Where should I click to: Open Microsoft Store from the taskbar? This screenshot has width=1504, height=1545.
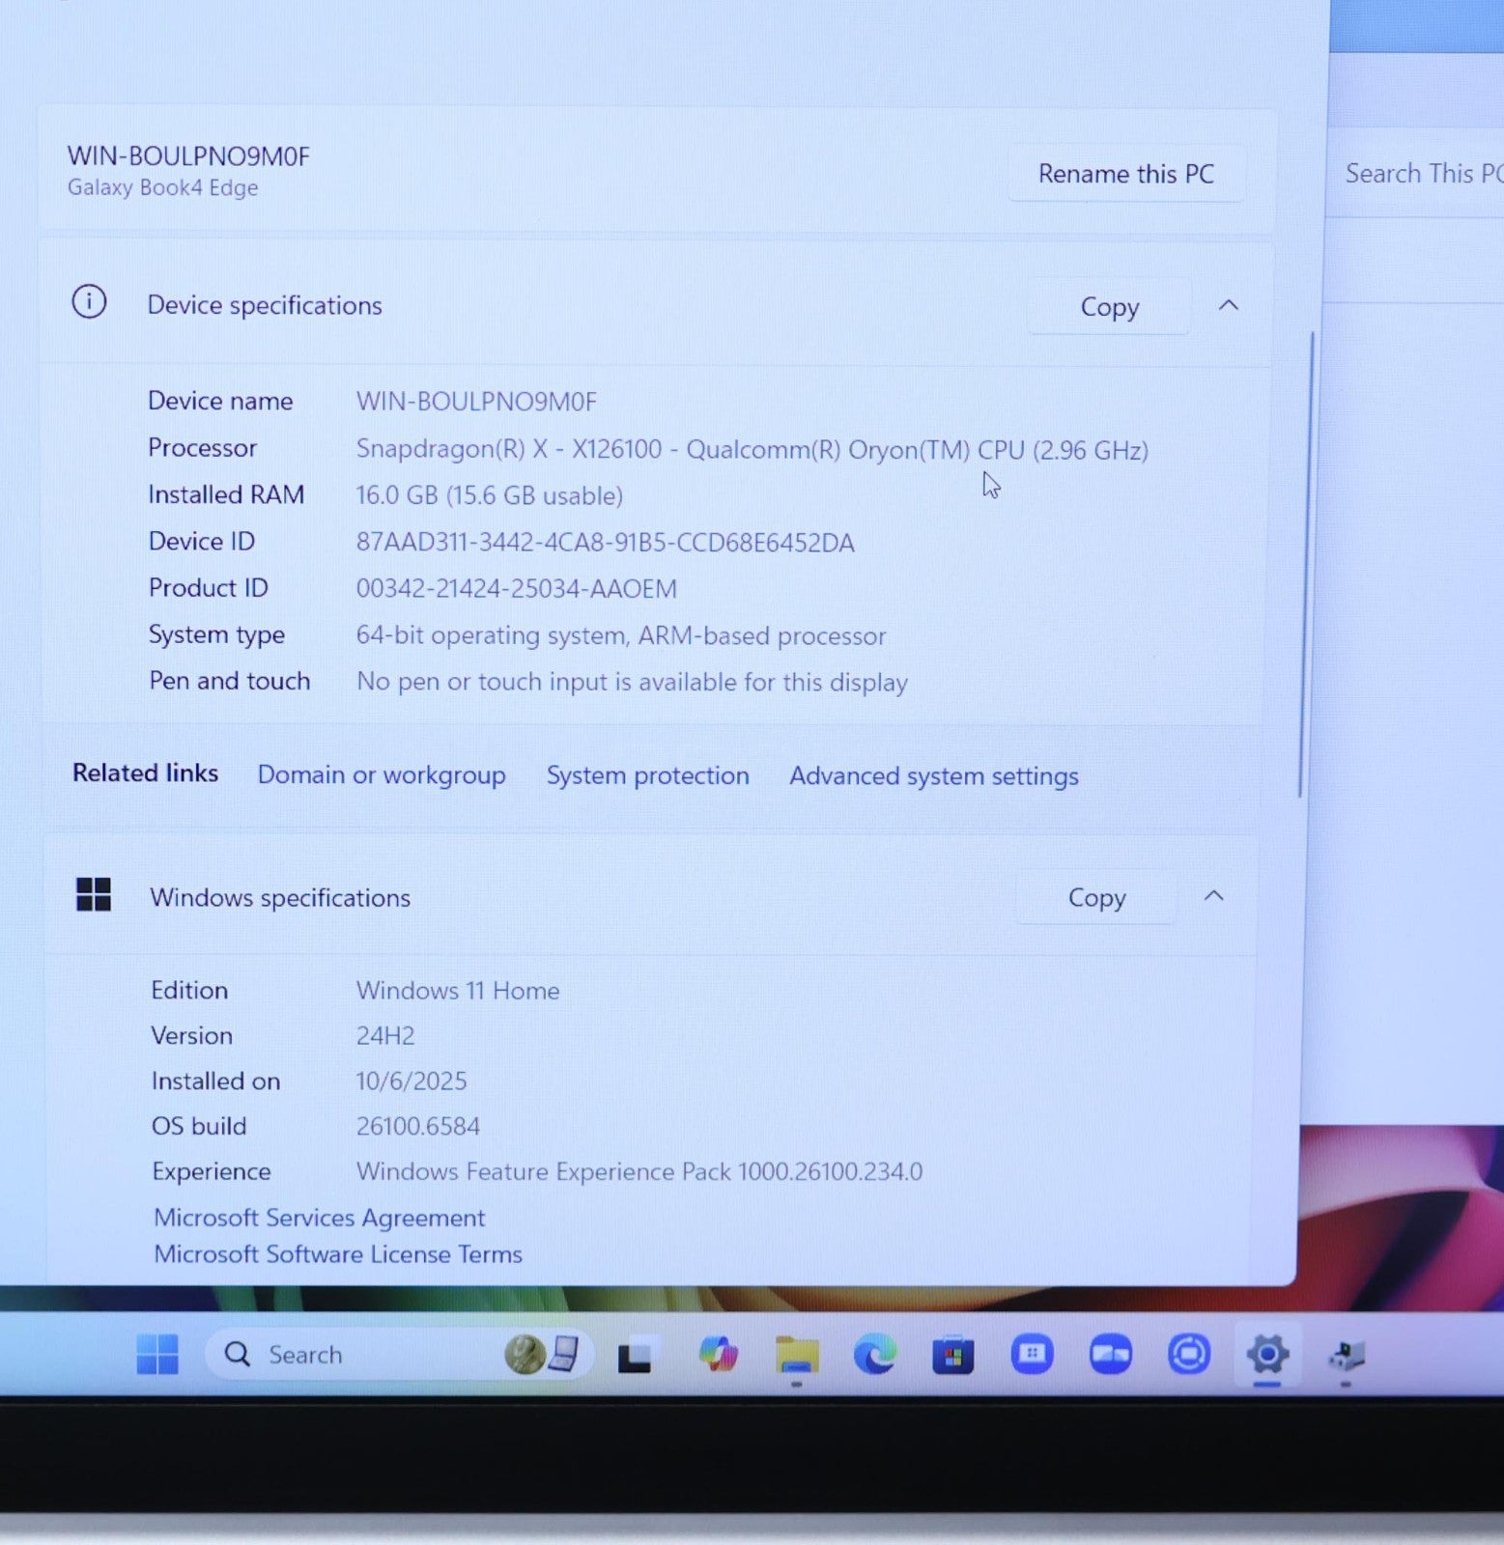click(x=952, y=1356)
